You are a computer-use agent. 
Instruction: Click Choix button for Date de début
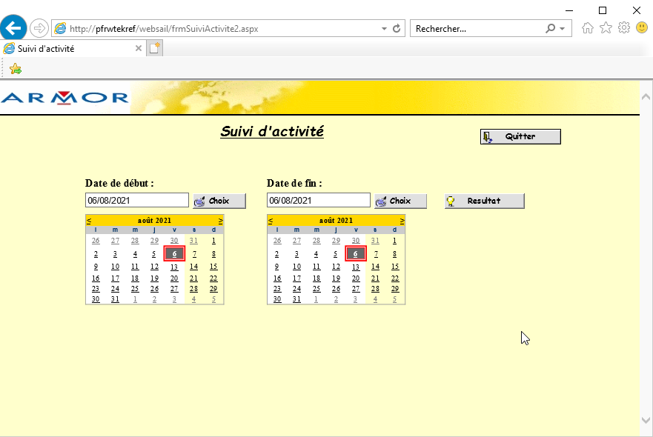(x=219, y=201)
